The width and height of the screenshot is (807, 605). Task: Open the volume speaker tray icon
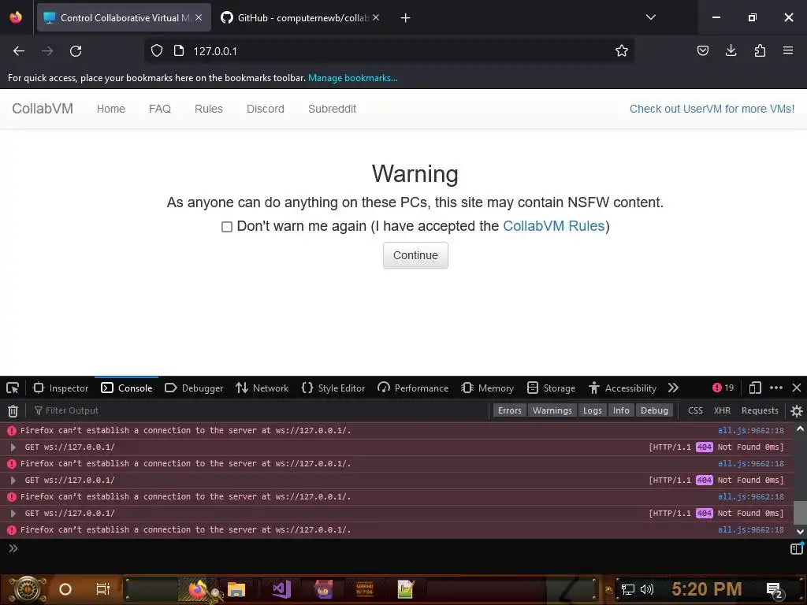click(646, 589)
